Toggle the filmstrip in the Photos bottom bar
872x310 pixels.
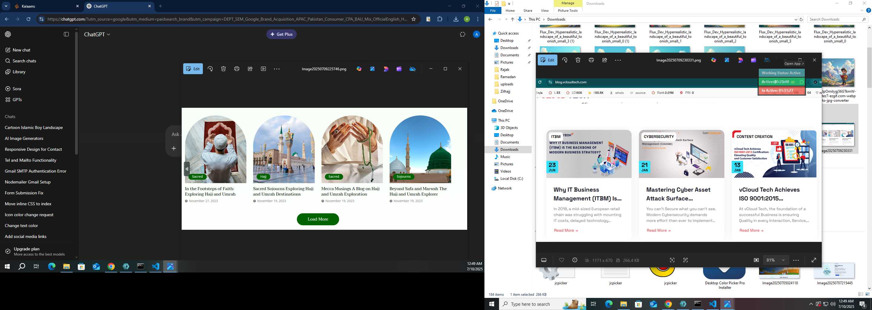pyautogui.click(x=544, y=260)
